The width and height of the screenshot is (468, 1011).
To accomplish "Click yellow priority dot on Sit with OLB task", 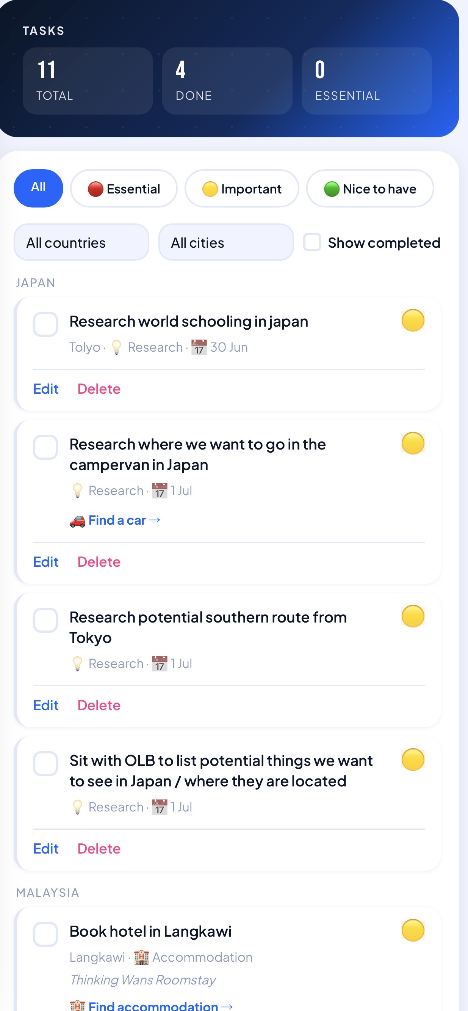I will click(413, 759).
